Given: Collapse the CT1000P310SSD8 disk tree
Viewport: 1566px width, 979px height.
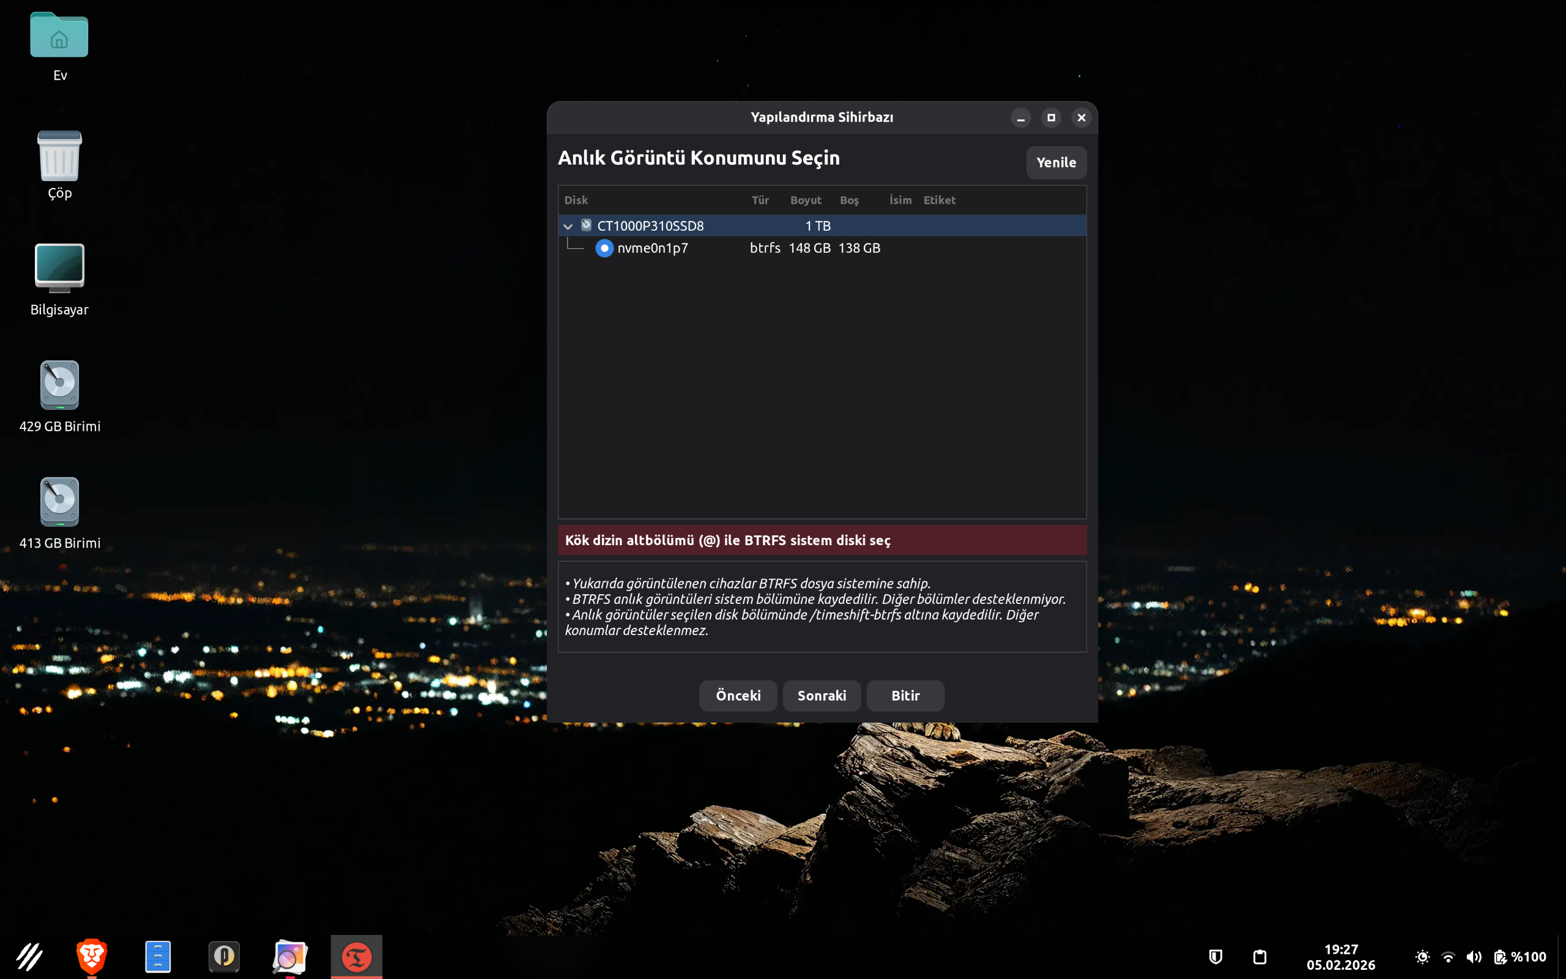Looking at the screenshot, I should [x=568, y=226].
